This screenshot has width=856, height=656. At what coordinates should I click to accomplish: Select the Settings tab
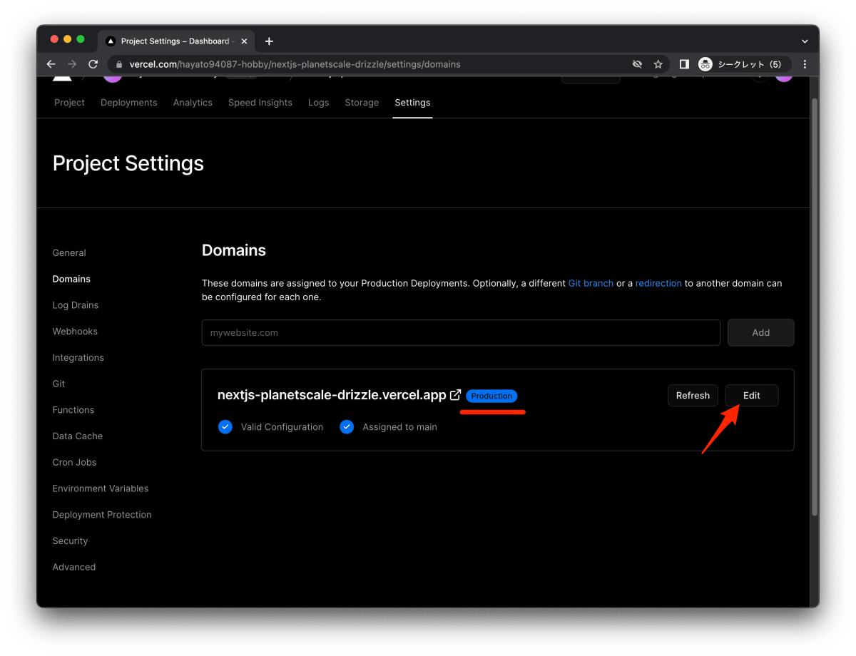(412, 103)
